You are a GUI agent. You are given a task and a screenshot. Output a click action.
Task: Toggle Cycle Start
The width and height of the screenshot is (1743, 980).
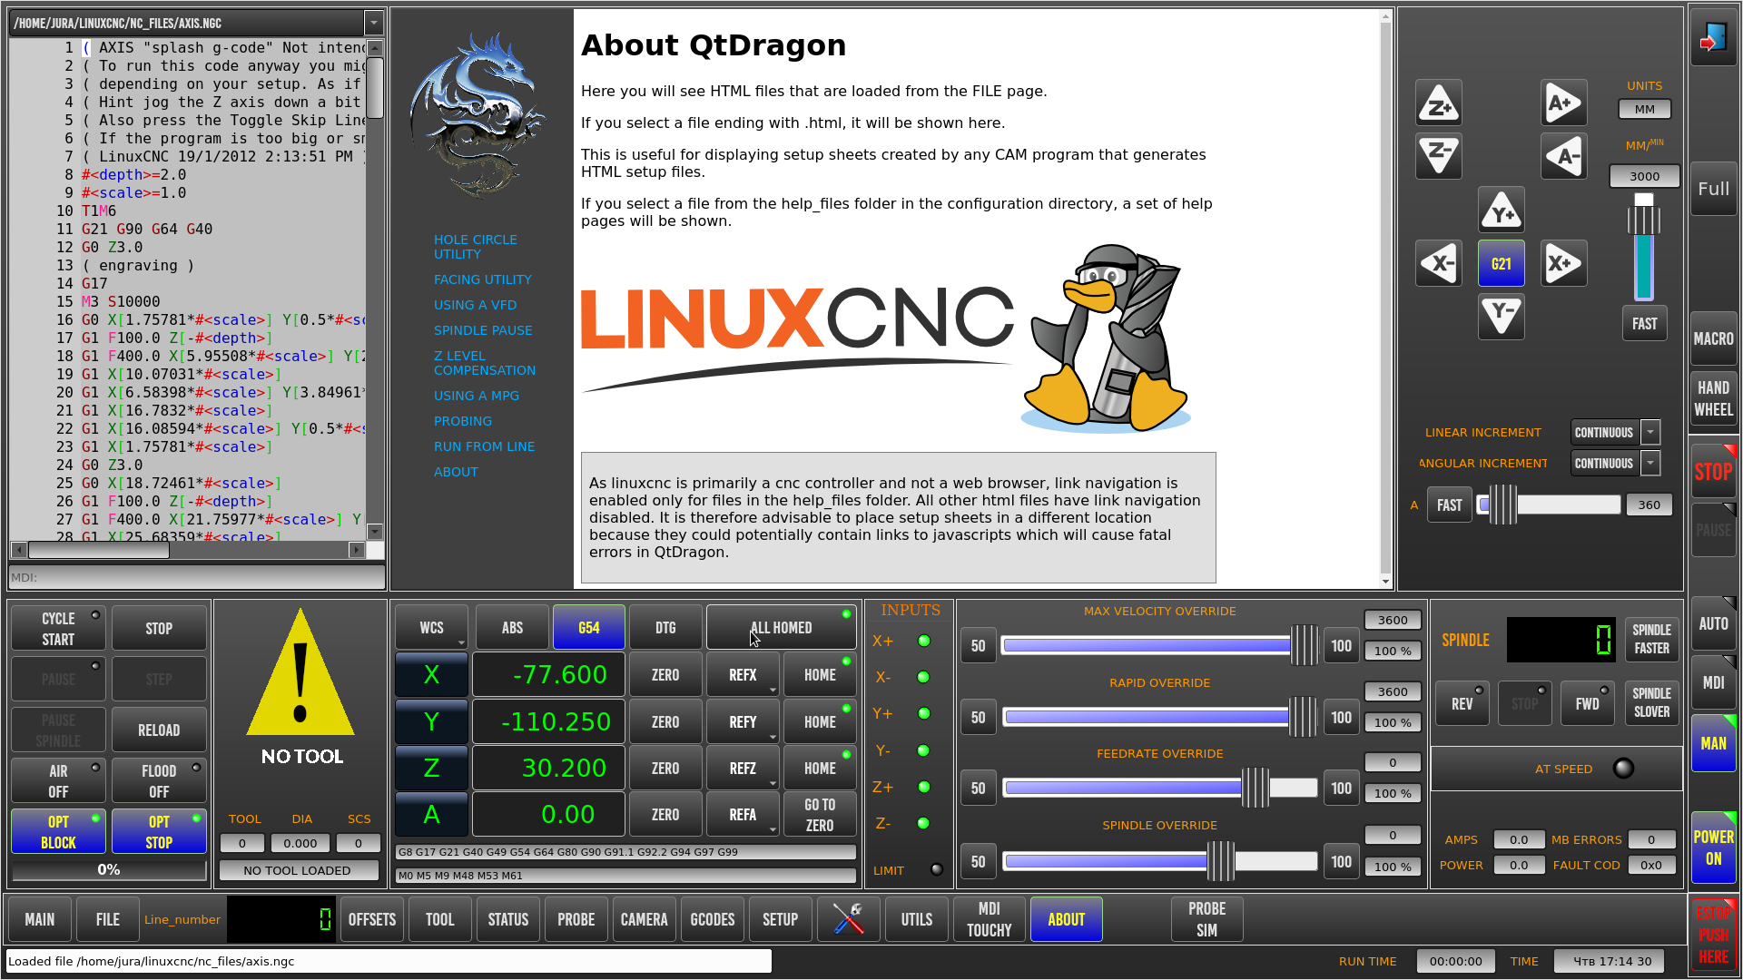(58, 629)
